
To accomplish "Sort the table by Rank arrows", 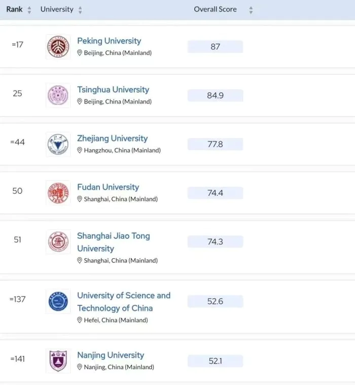I will tap(29, 10).
